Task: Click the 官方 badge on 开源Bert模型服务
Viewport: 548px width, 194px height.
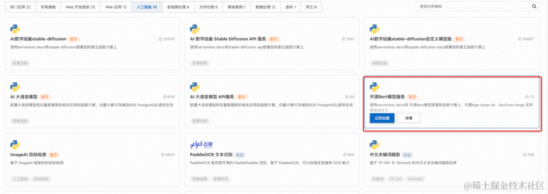Action: pyautogui.click(x=413, y=97)
